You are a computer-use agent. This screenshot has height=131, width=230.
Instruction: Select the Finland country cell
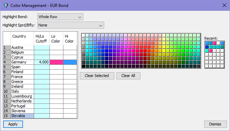(22, 72)
